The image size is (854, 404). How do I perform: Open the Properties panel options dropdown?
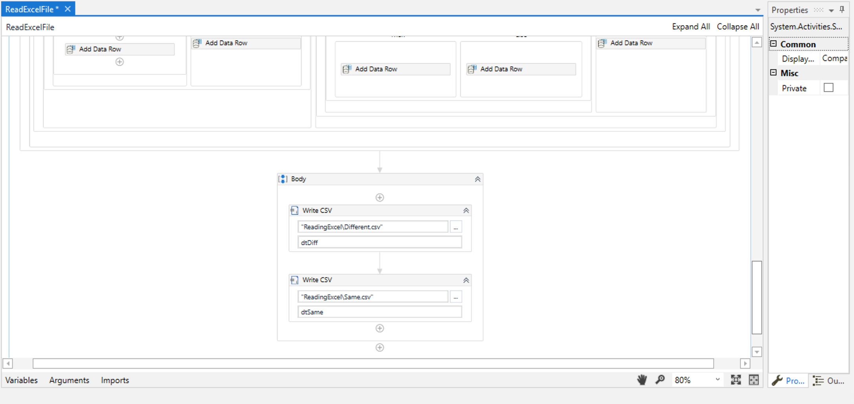pos(831,10)
